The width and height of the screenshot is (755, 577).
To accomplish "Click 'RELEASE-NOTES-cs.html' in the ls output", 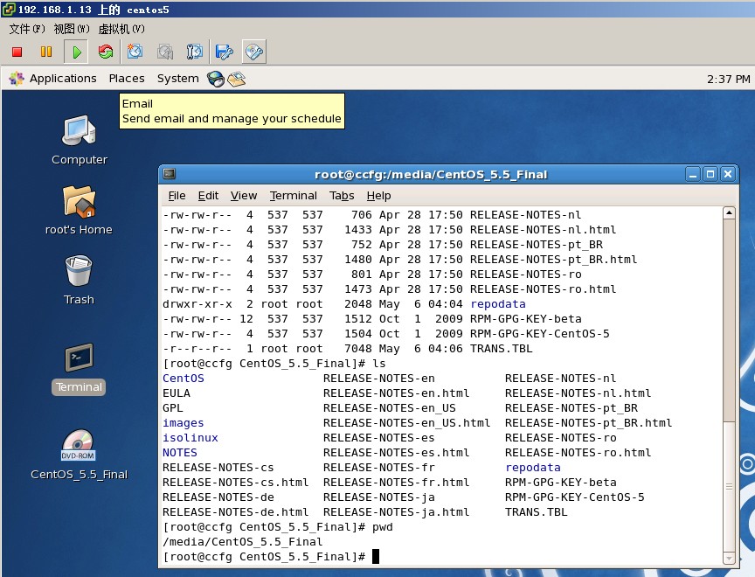I will point(235,483).
